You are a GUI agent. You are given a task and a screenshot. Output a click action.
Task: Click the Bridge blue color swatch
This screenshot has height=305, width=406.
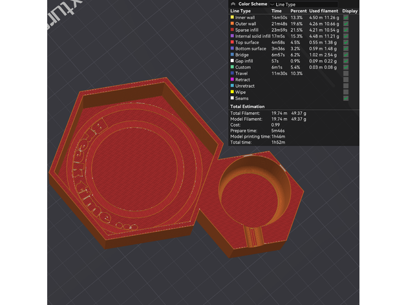click(x=232, y=55)
